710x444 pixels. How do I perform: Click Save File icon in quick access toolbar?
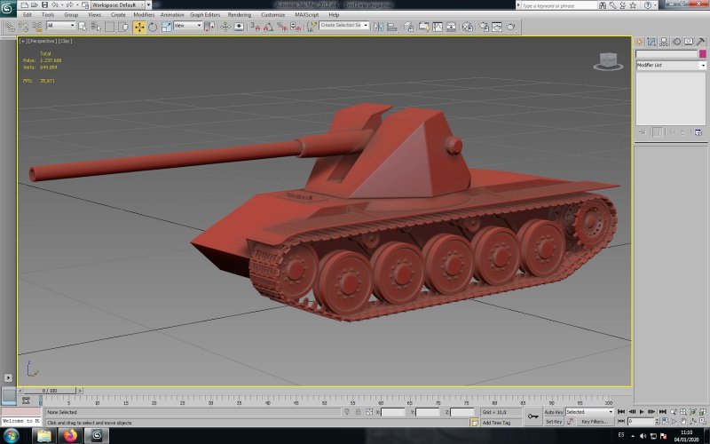(x=44, y=5)
